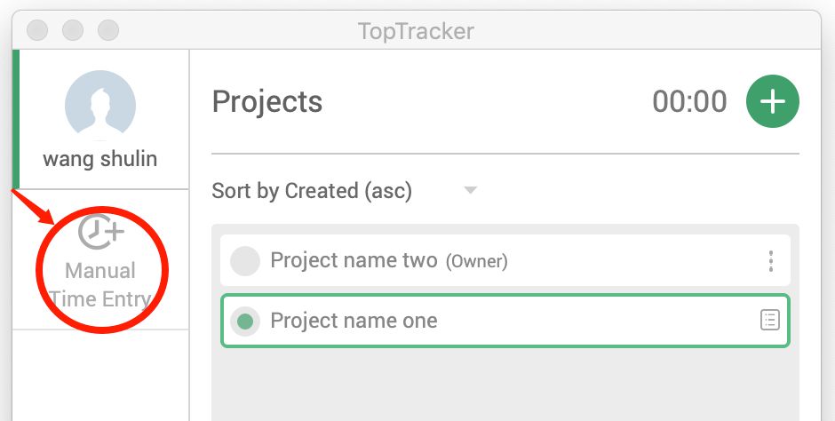Click the TopTracker window title bar
Screen dimensions: 835x421
coord(417,30)
